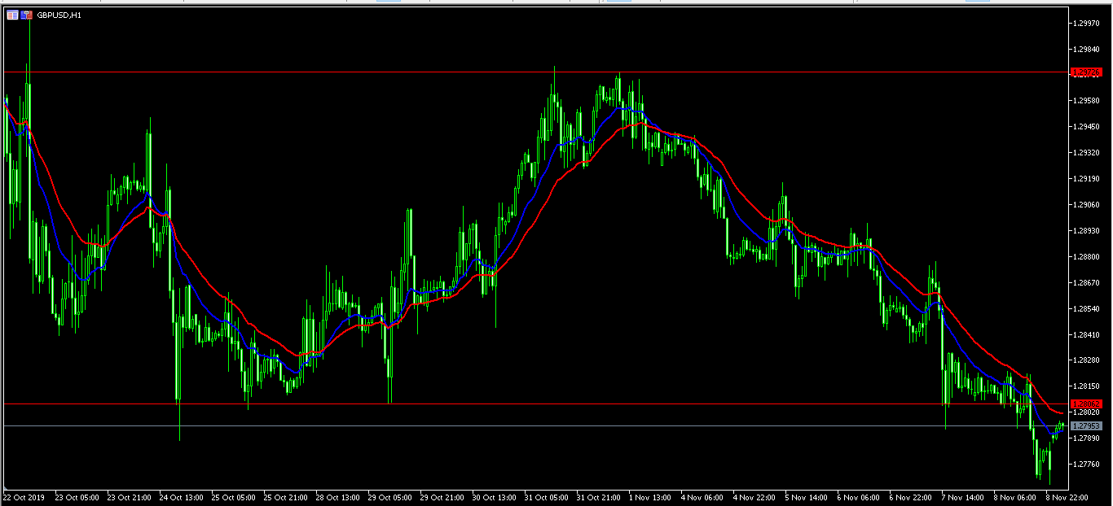The width and height of the screenshot is (1113, 506).
Task: Click the 4 Nov 22:00 time label
Action: click(x=754, y=496)
